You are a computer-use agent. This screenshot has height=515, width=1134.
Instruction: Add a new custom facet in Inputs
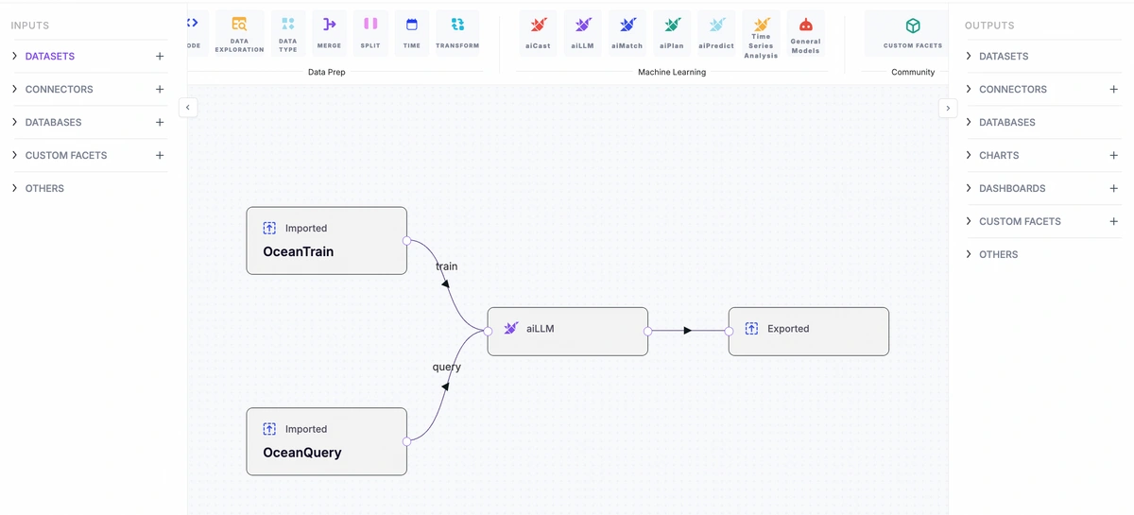click(x=160, y=156)
